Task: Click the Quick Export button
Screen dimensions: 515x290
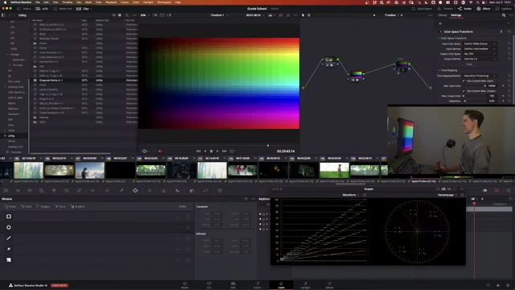Action: click(422, 9)
